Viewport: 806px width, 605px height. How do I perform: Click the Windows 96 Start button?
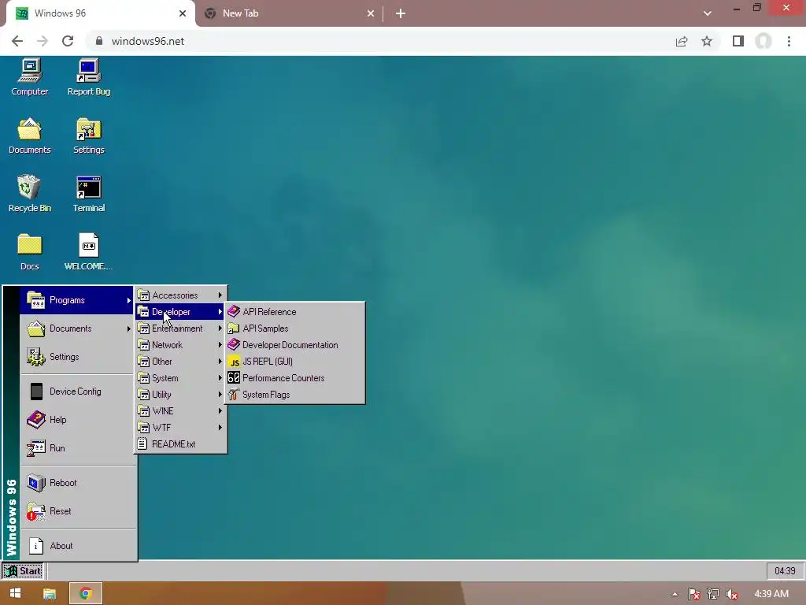tap(23, 570)
